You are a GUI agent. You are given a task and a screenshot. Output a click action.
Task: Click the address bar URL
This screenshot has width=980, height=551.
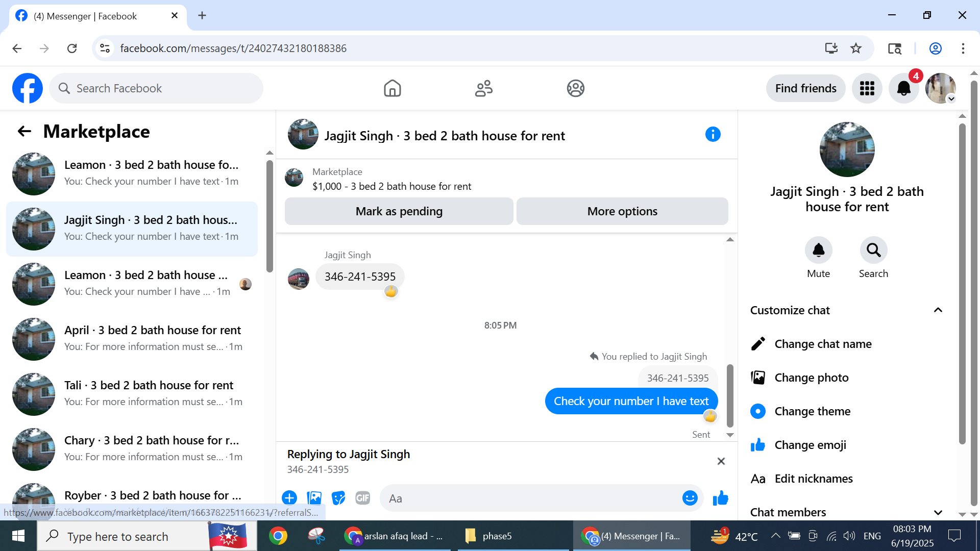coord(233,48)
